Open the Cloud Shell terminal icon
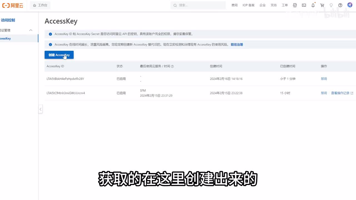 pos(304,5)
